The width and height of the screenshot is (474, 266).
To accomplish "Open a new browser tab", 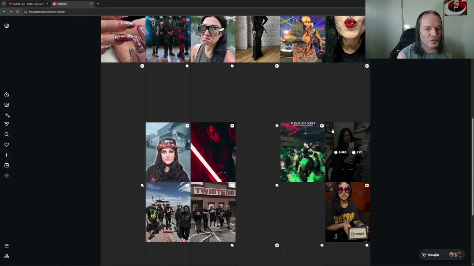I will point(98,4).
